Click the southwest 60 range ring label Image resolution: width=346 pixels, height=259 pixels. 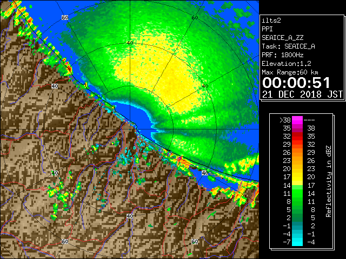coord(65,242)
